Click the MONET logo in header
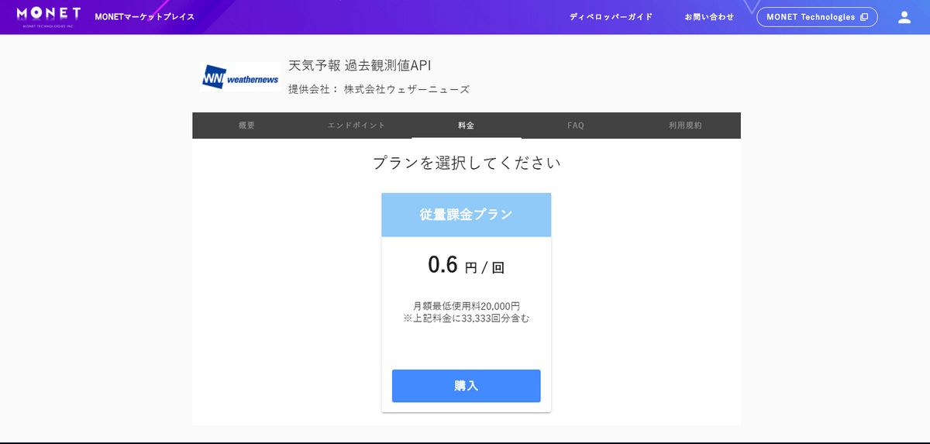 click(x=48, y=16)
